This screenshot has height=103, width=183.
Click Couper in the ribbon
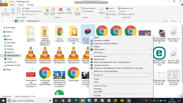(x=26, y=8)
